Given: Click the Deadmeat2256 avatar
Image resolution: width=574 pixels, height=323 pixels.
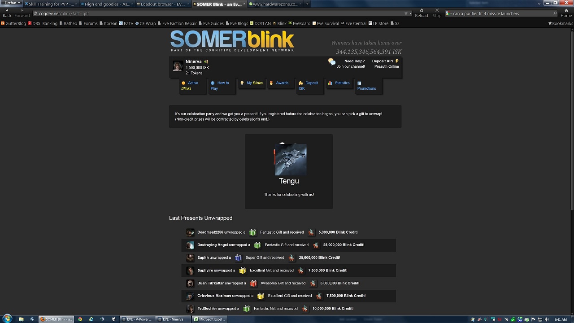Looking at the screenshot, I should (190, 232).
